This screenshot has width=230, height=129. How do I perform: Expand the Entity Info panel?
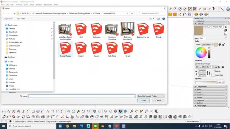pyautogui.click(x=210, y=21)
